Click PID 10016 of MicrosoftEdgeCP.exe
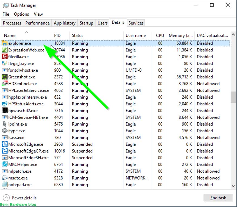237x207 pixels. point(60,151)
